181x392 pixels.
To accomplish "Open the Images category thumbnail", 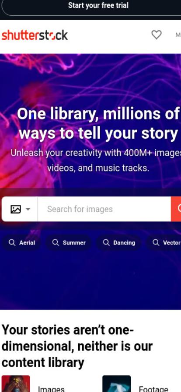I will pos(16,384).
